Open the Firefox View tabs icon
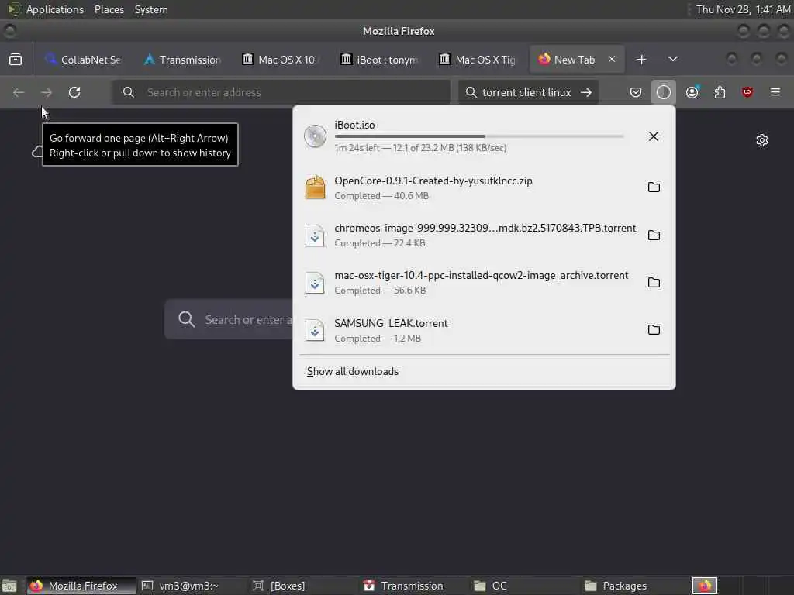Viewport: 794px width, 595px height. click(16, 59)
